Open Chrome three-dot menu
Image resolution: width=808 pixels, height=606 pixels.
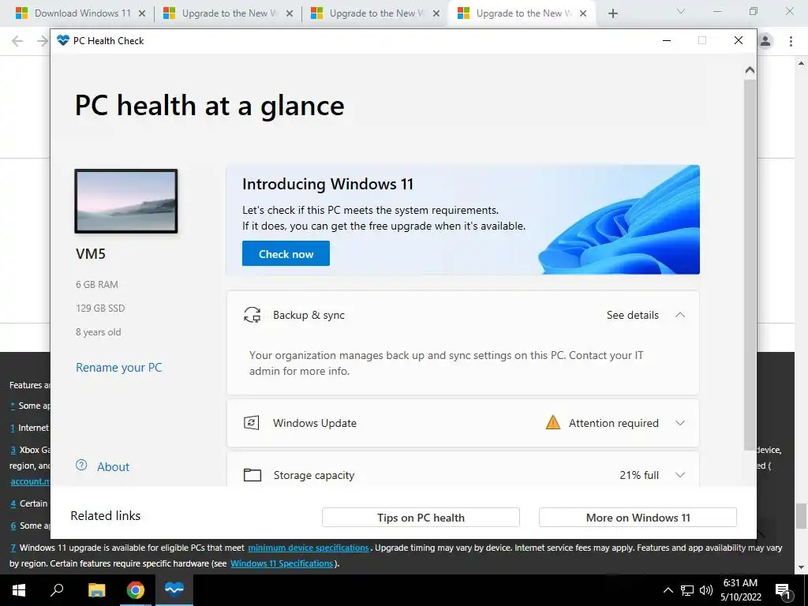point(791,41)
